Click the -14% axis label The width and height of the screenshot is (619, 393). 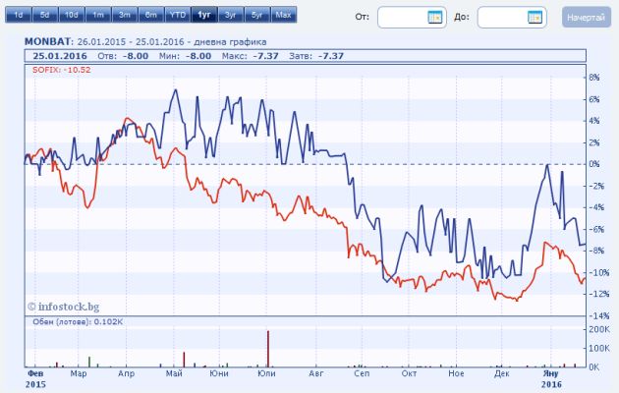599,315
